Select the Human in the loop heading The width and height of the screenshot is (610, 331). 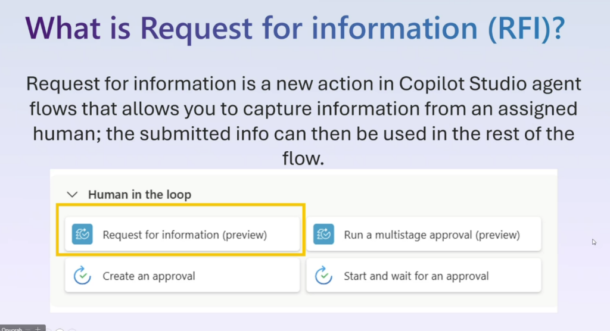click(139, 194)
